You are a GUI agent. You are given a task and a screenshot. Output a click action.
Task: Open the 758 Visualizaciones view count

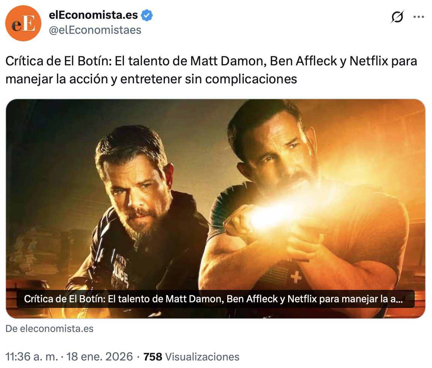point(191,357)
